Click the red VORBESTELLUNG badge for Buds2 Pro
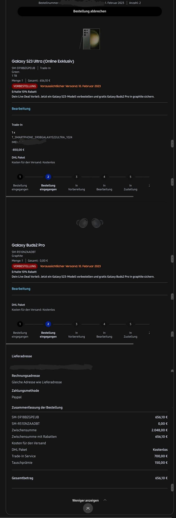176x518 pixels. coord(25,266)
